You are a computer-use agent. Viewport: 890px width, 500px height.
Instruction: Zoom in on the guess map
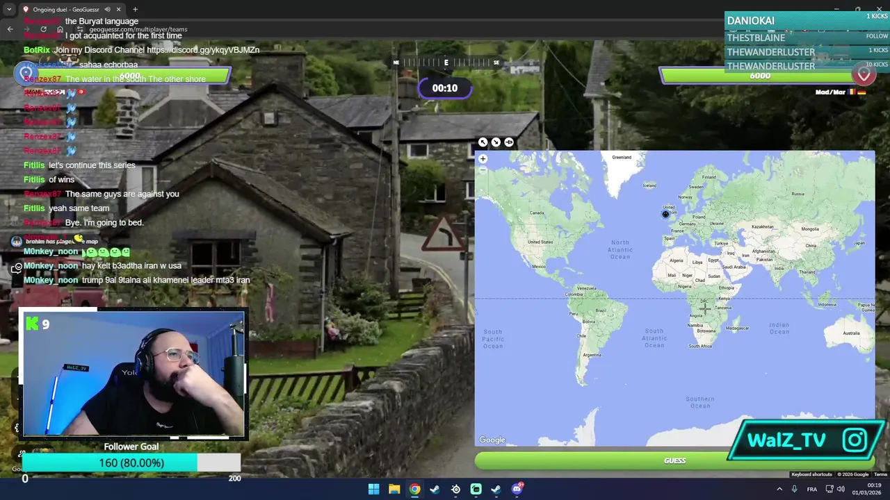483,159
